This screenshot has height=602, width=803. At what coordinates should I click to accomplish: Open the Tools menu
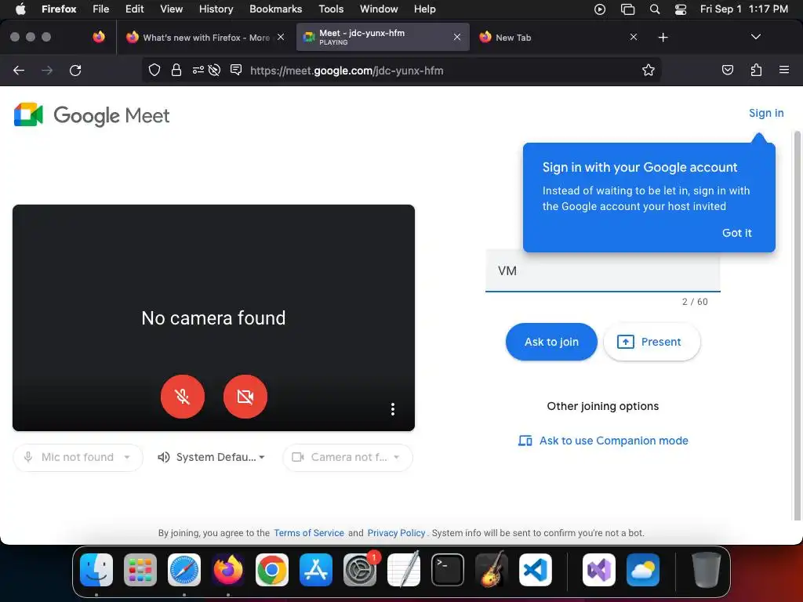331,9
